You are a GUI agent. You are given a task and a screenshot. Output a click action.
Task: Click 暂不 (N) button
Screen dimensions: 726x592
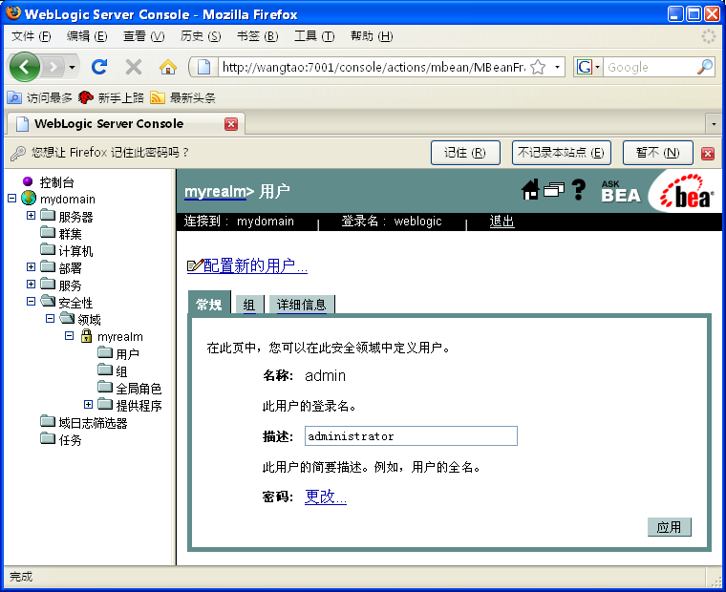pyautogui.click(x=657, y=153)
